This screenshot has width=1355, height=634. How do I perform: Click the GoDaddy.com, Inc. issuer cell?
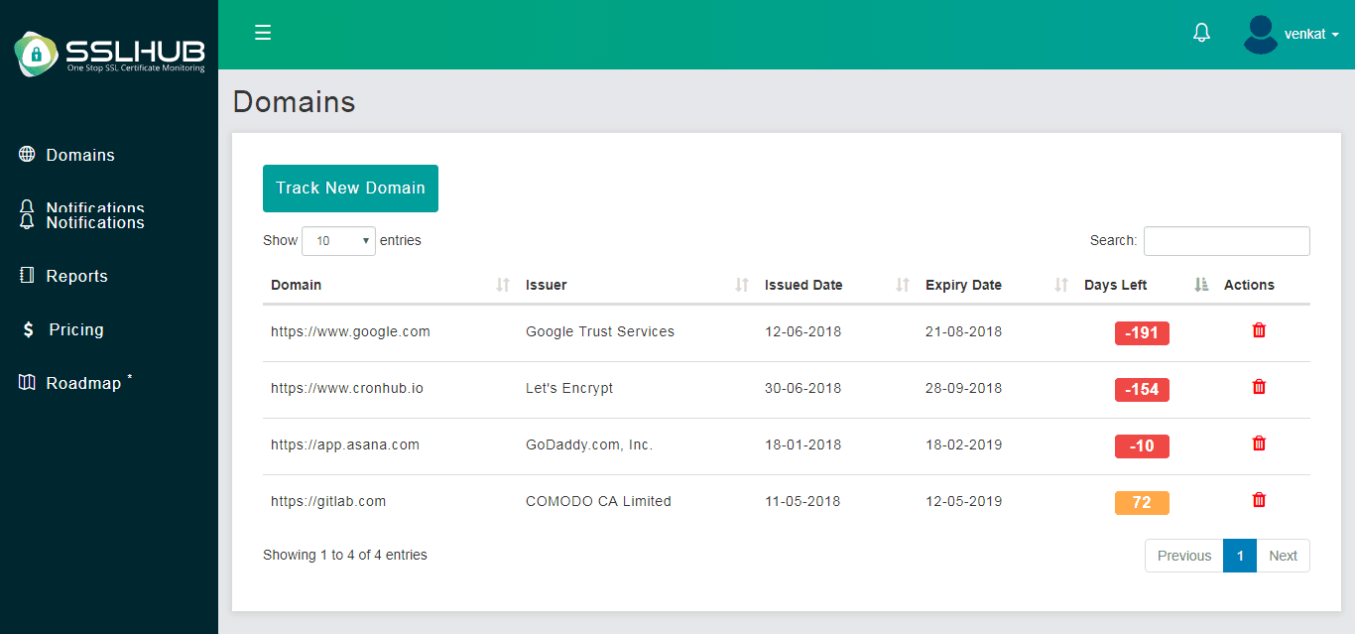point(589,445)
